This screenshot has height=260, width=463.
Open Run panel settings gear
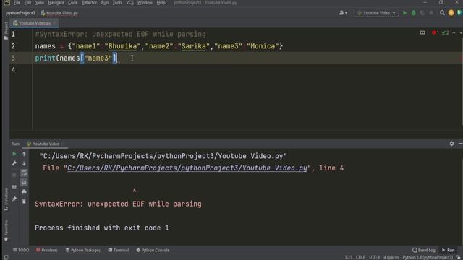click(x=451, y=144)
